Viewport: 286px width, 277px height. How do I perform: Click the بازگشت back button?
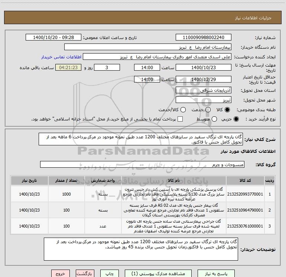click(85, 274)
